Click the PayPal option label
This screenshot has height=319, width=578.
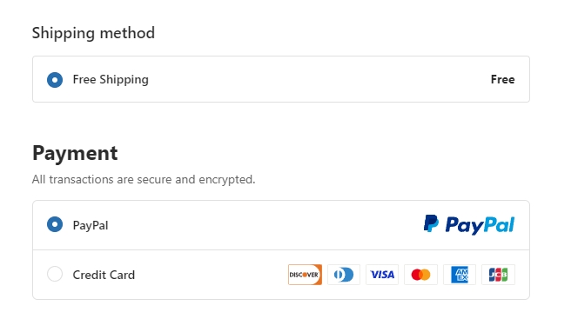click(91, 225)
